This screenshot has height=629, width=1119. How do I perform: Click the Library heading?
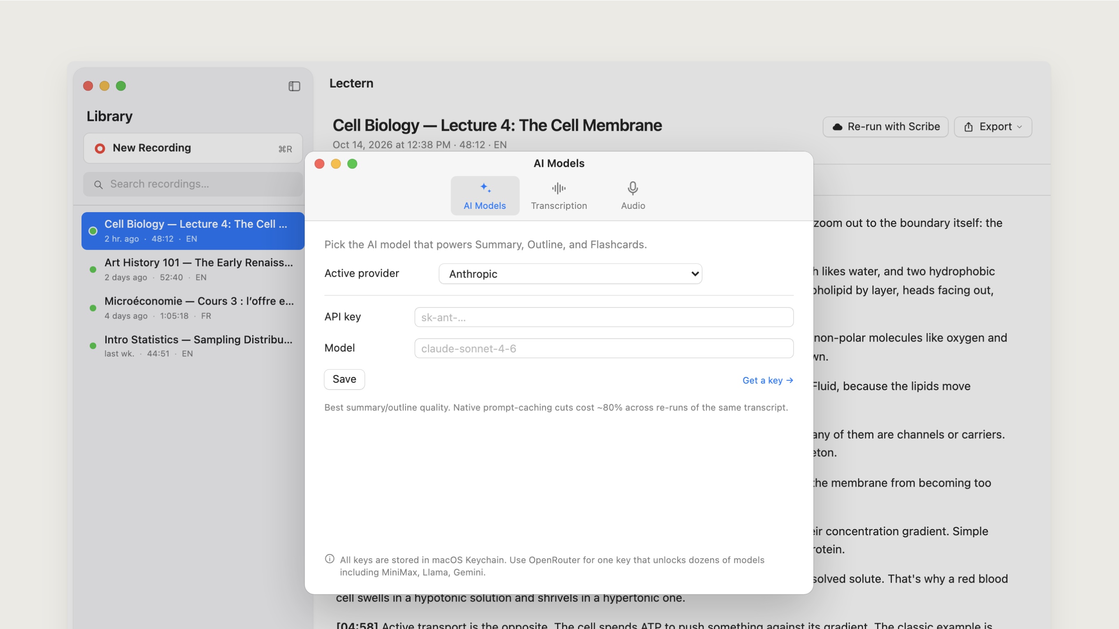tap(109, 116)
